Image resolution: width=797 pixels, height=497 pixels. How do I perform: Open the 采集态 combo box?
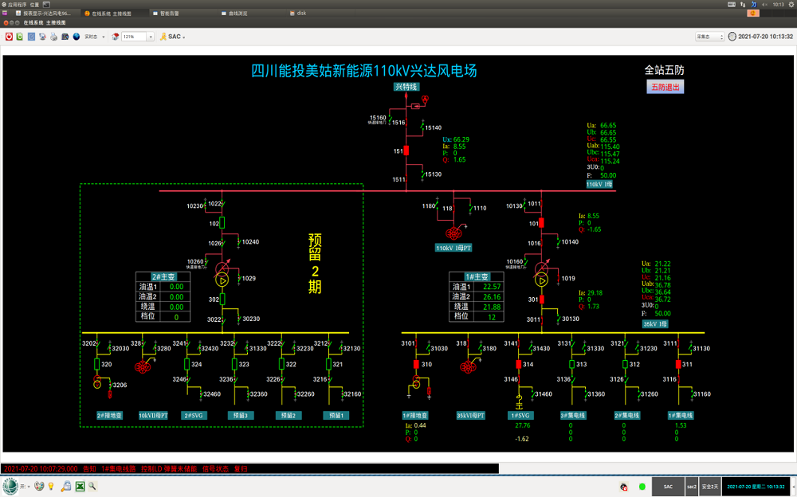pyautogui.click(x=709, y=37)
